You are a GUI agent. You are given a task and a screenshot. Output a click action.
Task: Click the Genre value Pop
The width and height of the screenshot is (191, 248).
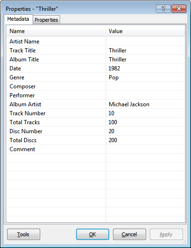tap(113, 77)
